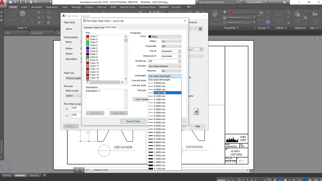Click the Screening value field
This screenshot has width=322, height=181.
(163, 61)
